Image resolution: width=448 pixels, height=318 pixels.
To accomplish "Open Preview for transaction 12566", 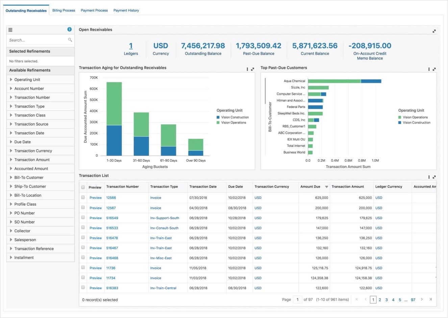I will click(96, 198).
